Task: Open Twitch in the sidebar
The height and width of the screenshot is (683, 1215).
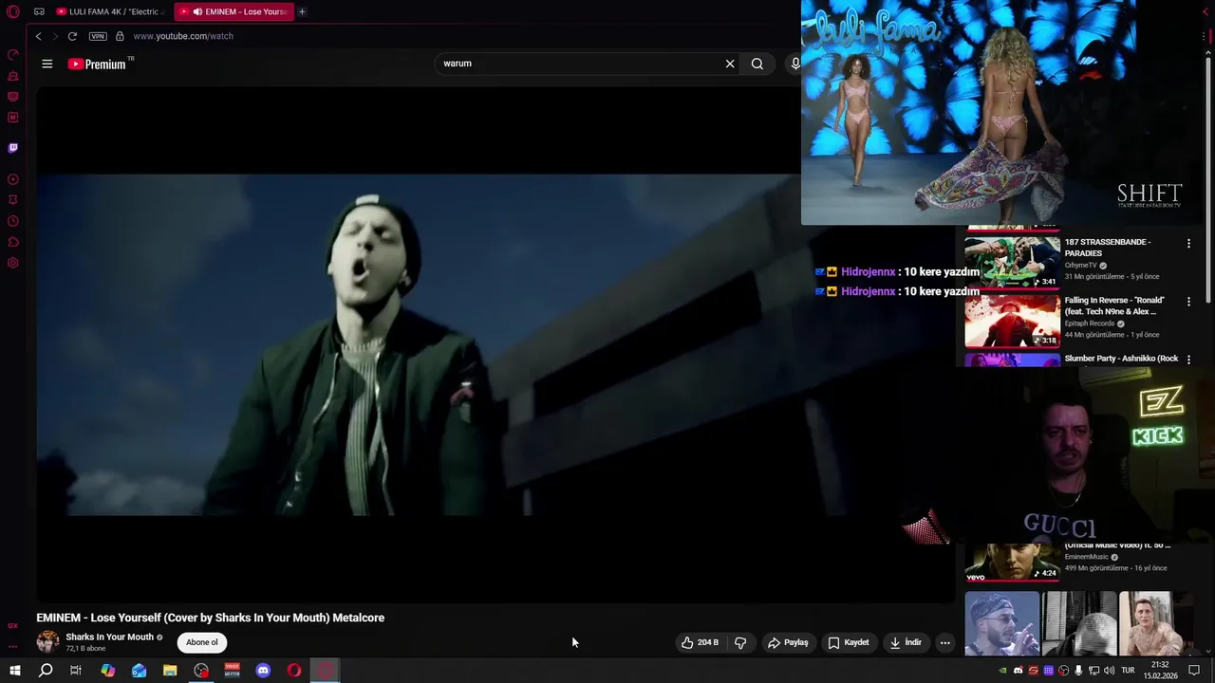Action: (13, 148)
